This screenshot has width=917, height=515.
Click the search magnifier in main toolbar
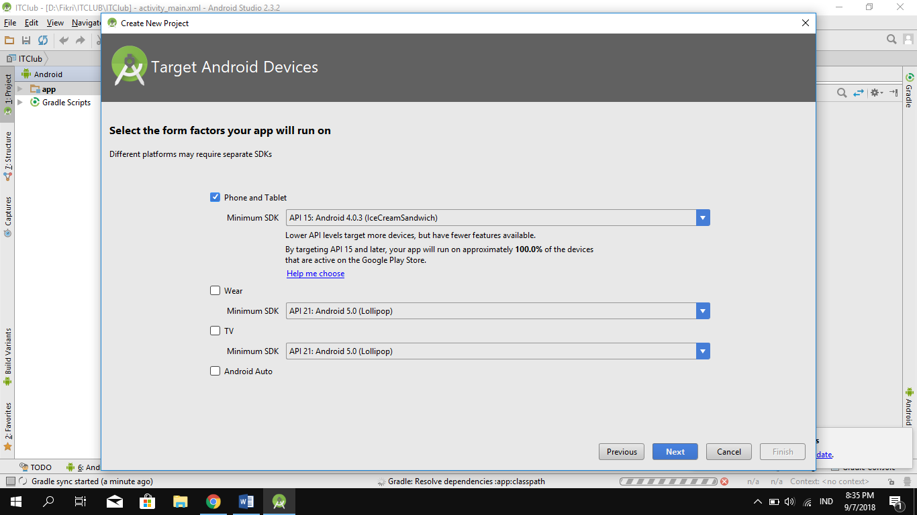[x=891, y=40]
